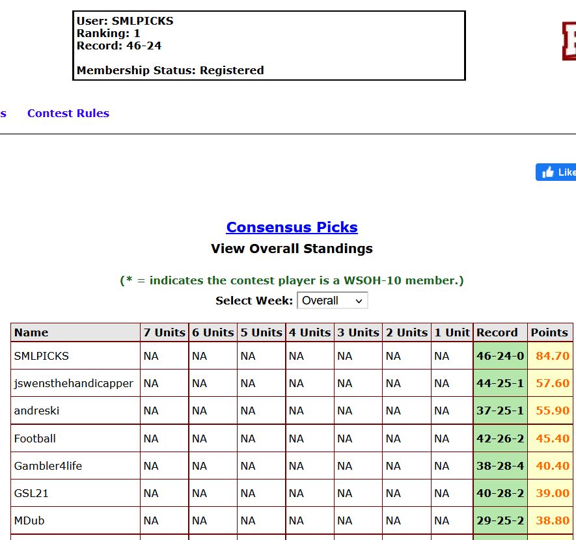The image size is (576, 540).
Task: Click points value 84.70
Action: 553,356
